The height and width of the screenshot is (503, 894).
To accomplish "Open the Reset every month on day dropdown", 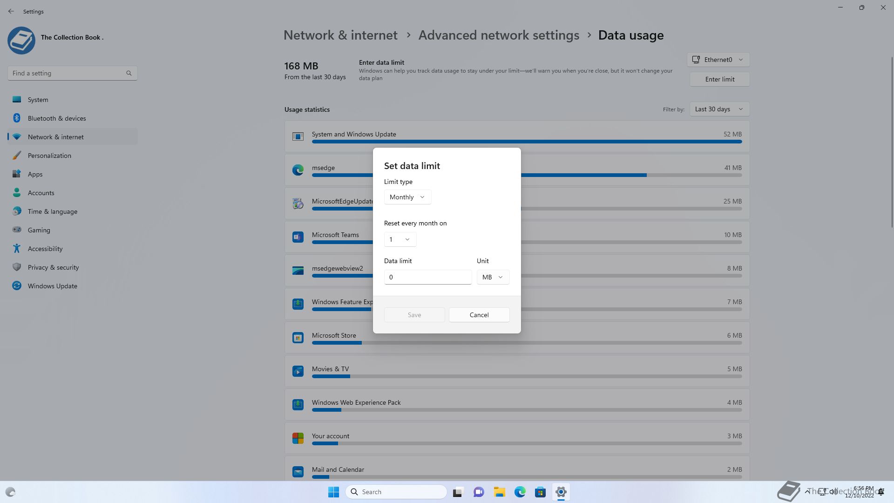I will 400,239.
